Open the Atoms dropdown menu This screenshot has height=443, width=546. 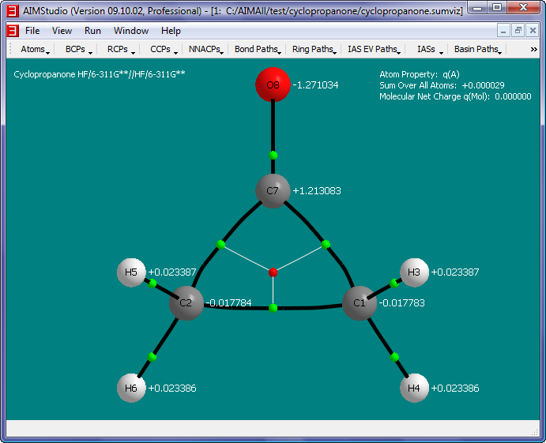coord(36,50)
